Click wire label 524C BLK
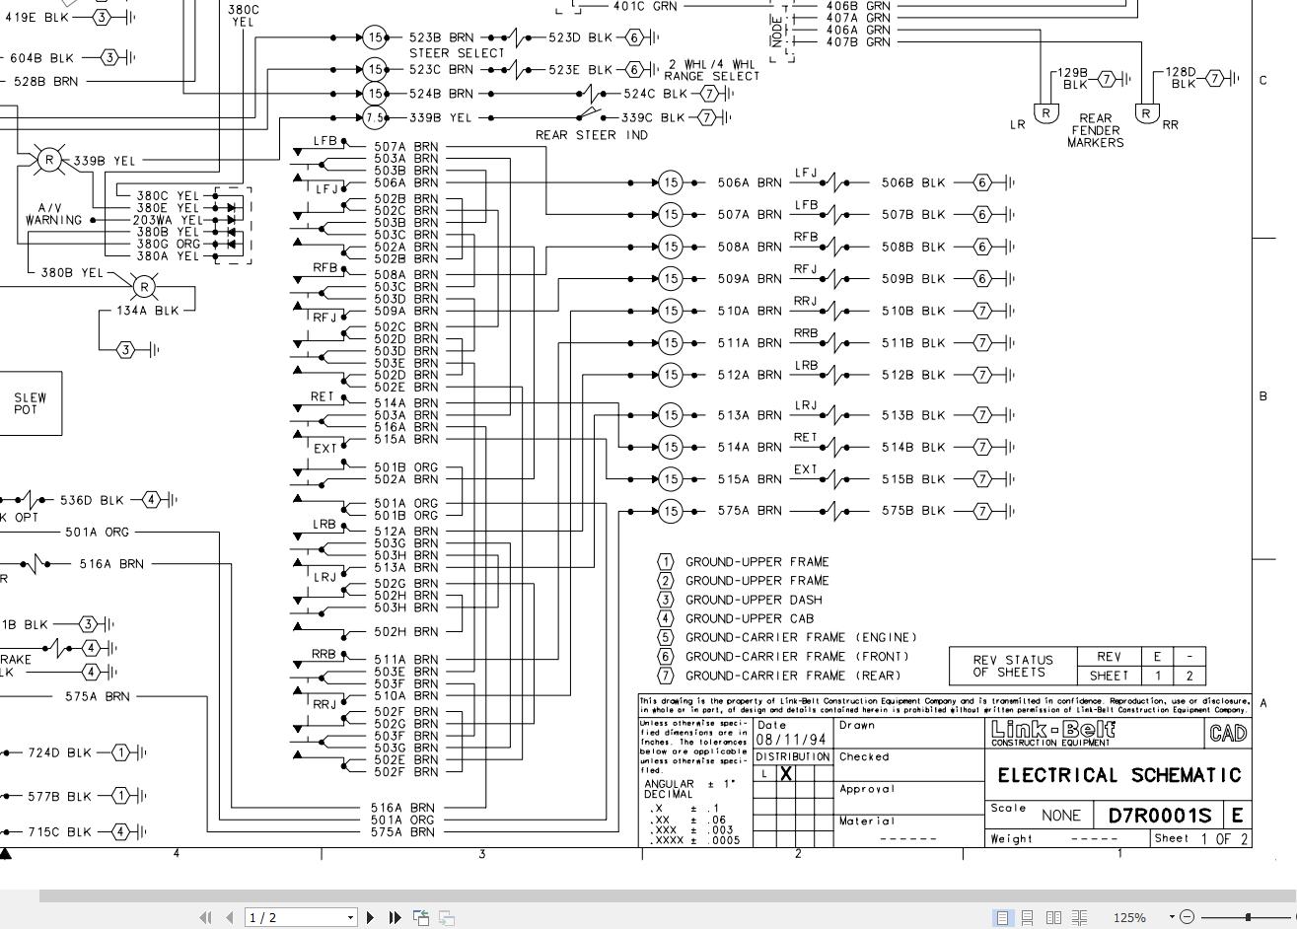1297x929 pixels. click(x=655, y=94)
